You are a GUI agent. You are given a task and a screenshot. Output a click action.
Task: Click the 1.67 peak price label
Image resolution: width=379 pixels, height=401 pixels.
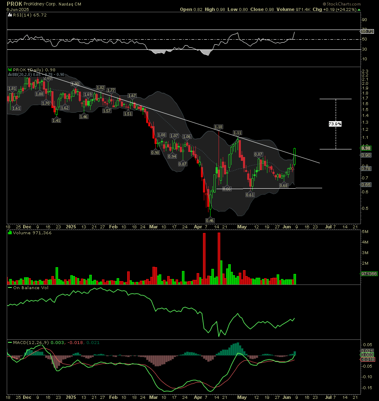pyautogui.click(x=132, y=96)
